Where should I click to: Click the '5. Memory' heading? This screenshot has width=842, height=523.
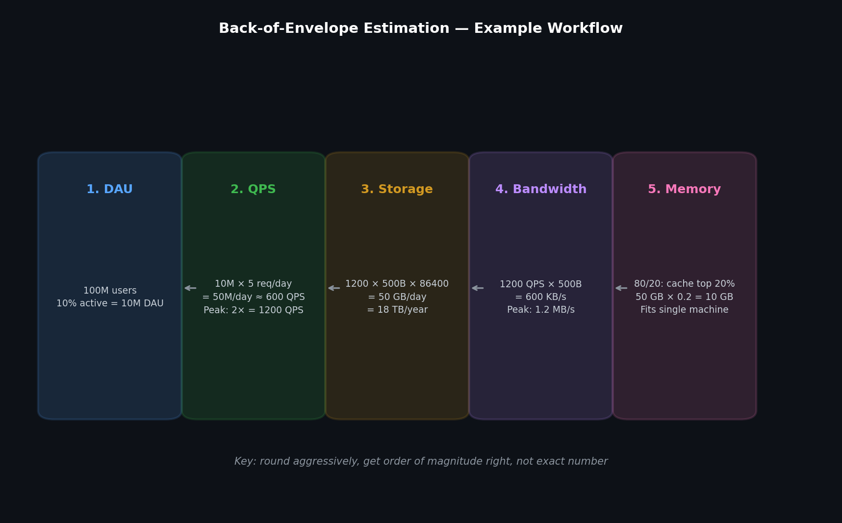tap(685, 190)
